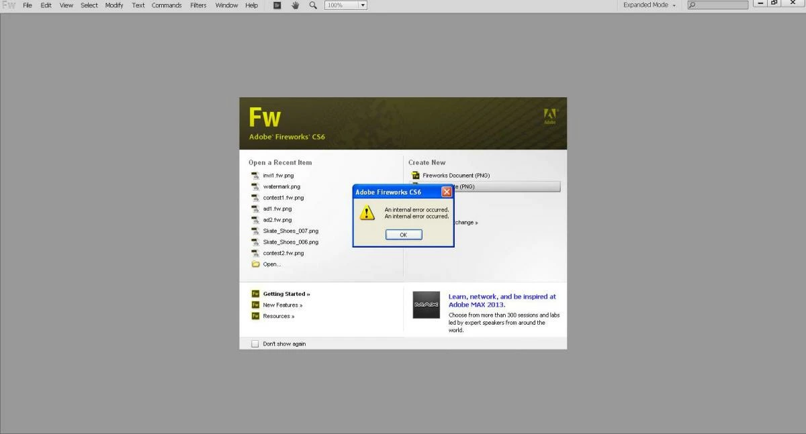
Task: Open the Commands menu
Action: (x=167, y=5)
